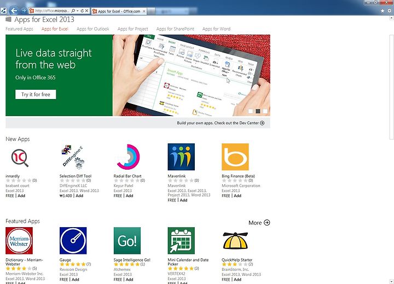Click the address bar search magnifier icon
The height and width of the screenshot is (284, 394).
(x=73, y=11)
